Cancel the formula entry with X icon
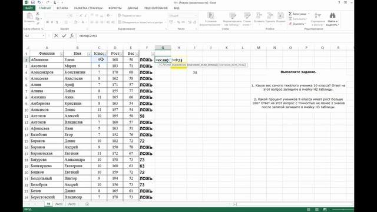This screenshot has height=212, width=377. coord(56,35)
